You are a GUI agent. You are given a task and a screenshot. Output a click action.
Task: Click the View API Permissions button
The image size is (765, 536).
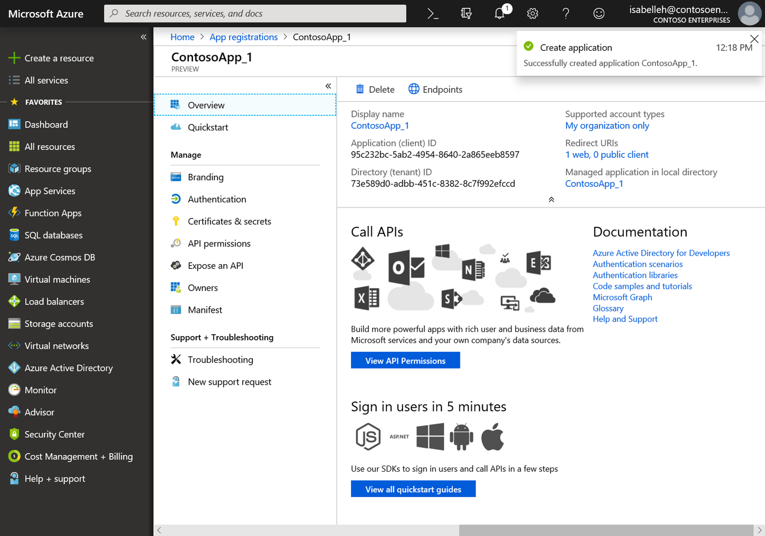point(405,360)
